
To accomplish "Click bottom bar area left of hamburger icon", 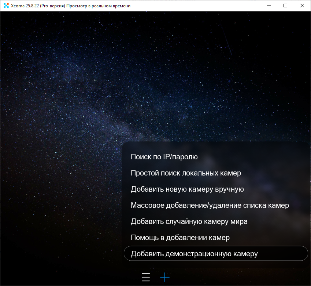I will point(73,277).
